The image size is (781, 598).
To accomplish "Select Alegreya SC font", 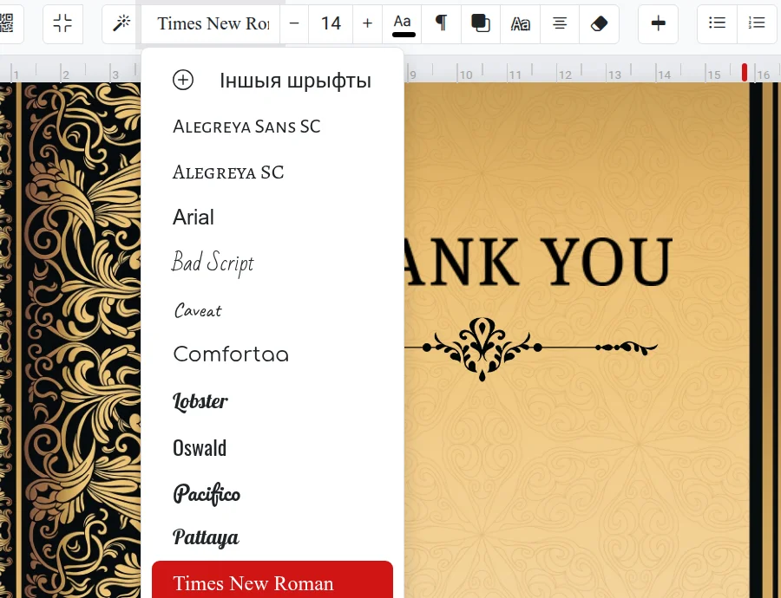I will [x=272, y=172].
